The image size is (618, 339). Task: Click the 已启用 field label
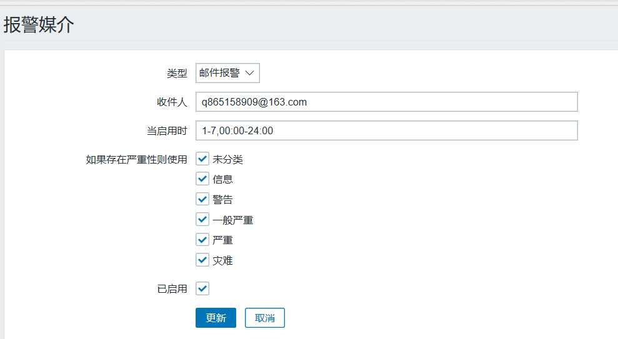click(x=172, y=289)
